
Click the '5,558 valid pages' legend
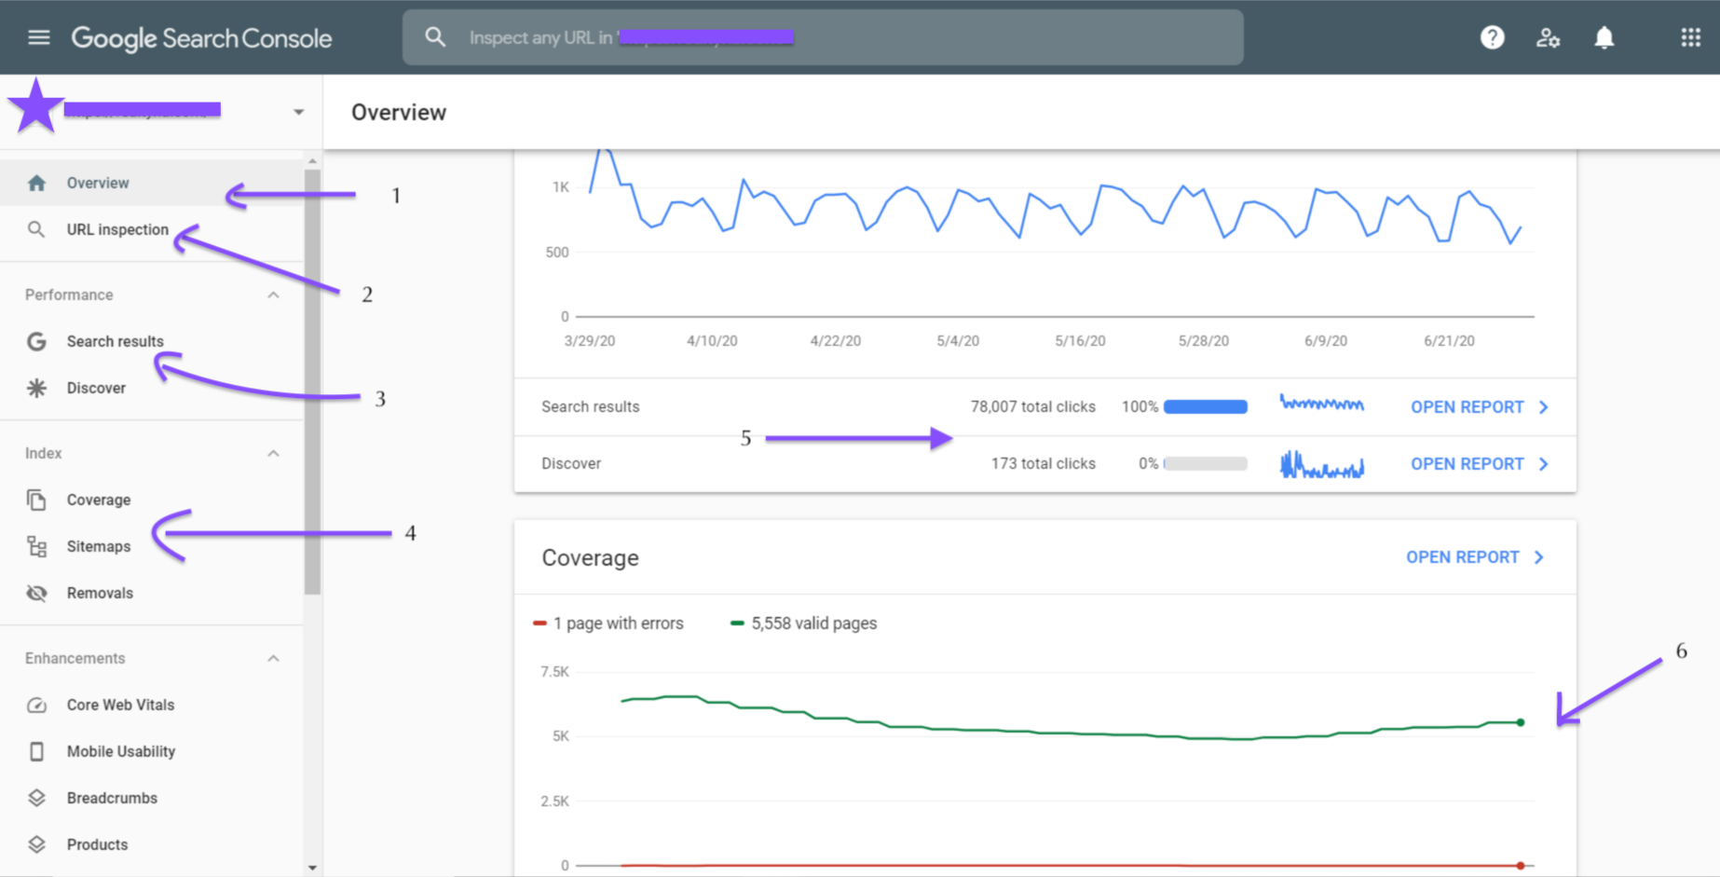tap(804, 623)
